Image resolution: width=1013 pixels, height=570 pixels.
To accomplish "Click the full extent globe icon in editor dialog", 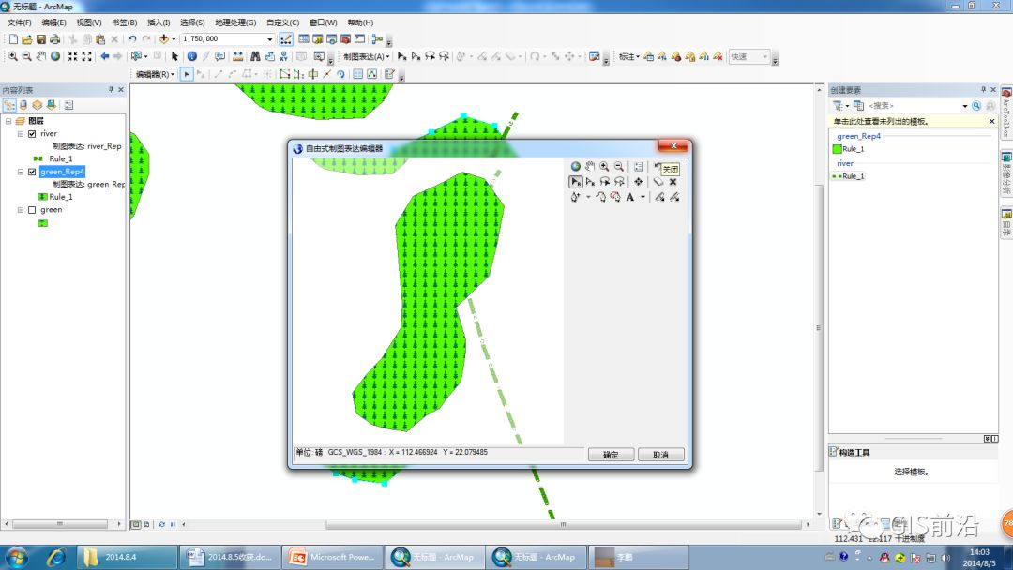I will point(576,166).
